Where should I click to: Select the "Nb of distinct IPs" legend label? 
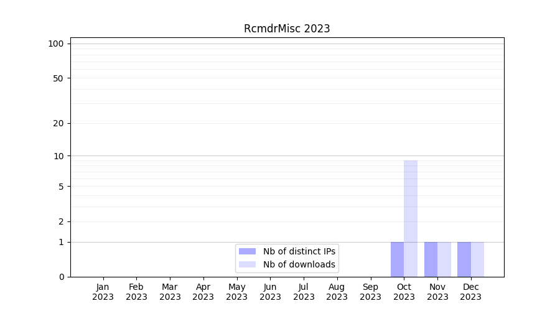coord(299,251)
